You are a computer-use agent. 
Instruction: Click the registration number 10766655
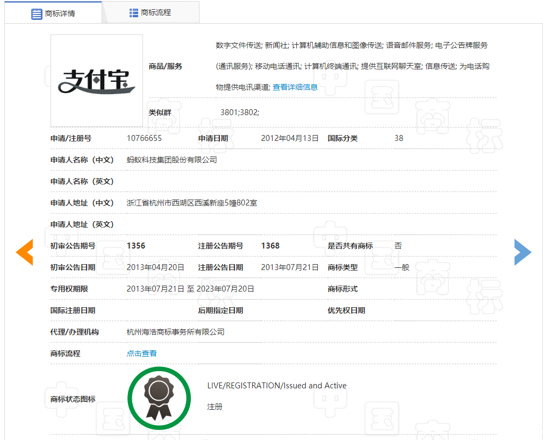(x=144, y=138)
